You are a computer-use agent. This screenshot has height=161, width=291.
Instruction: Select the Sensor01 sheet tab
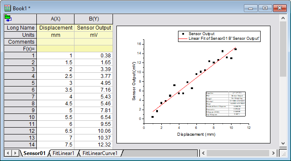pyautogui.click(x=34, y=153)
